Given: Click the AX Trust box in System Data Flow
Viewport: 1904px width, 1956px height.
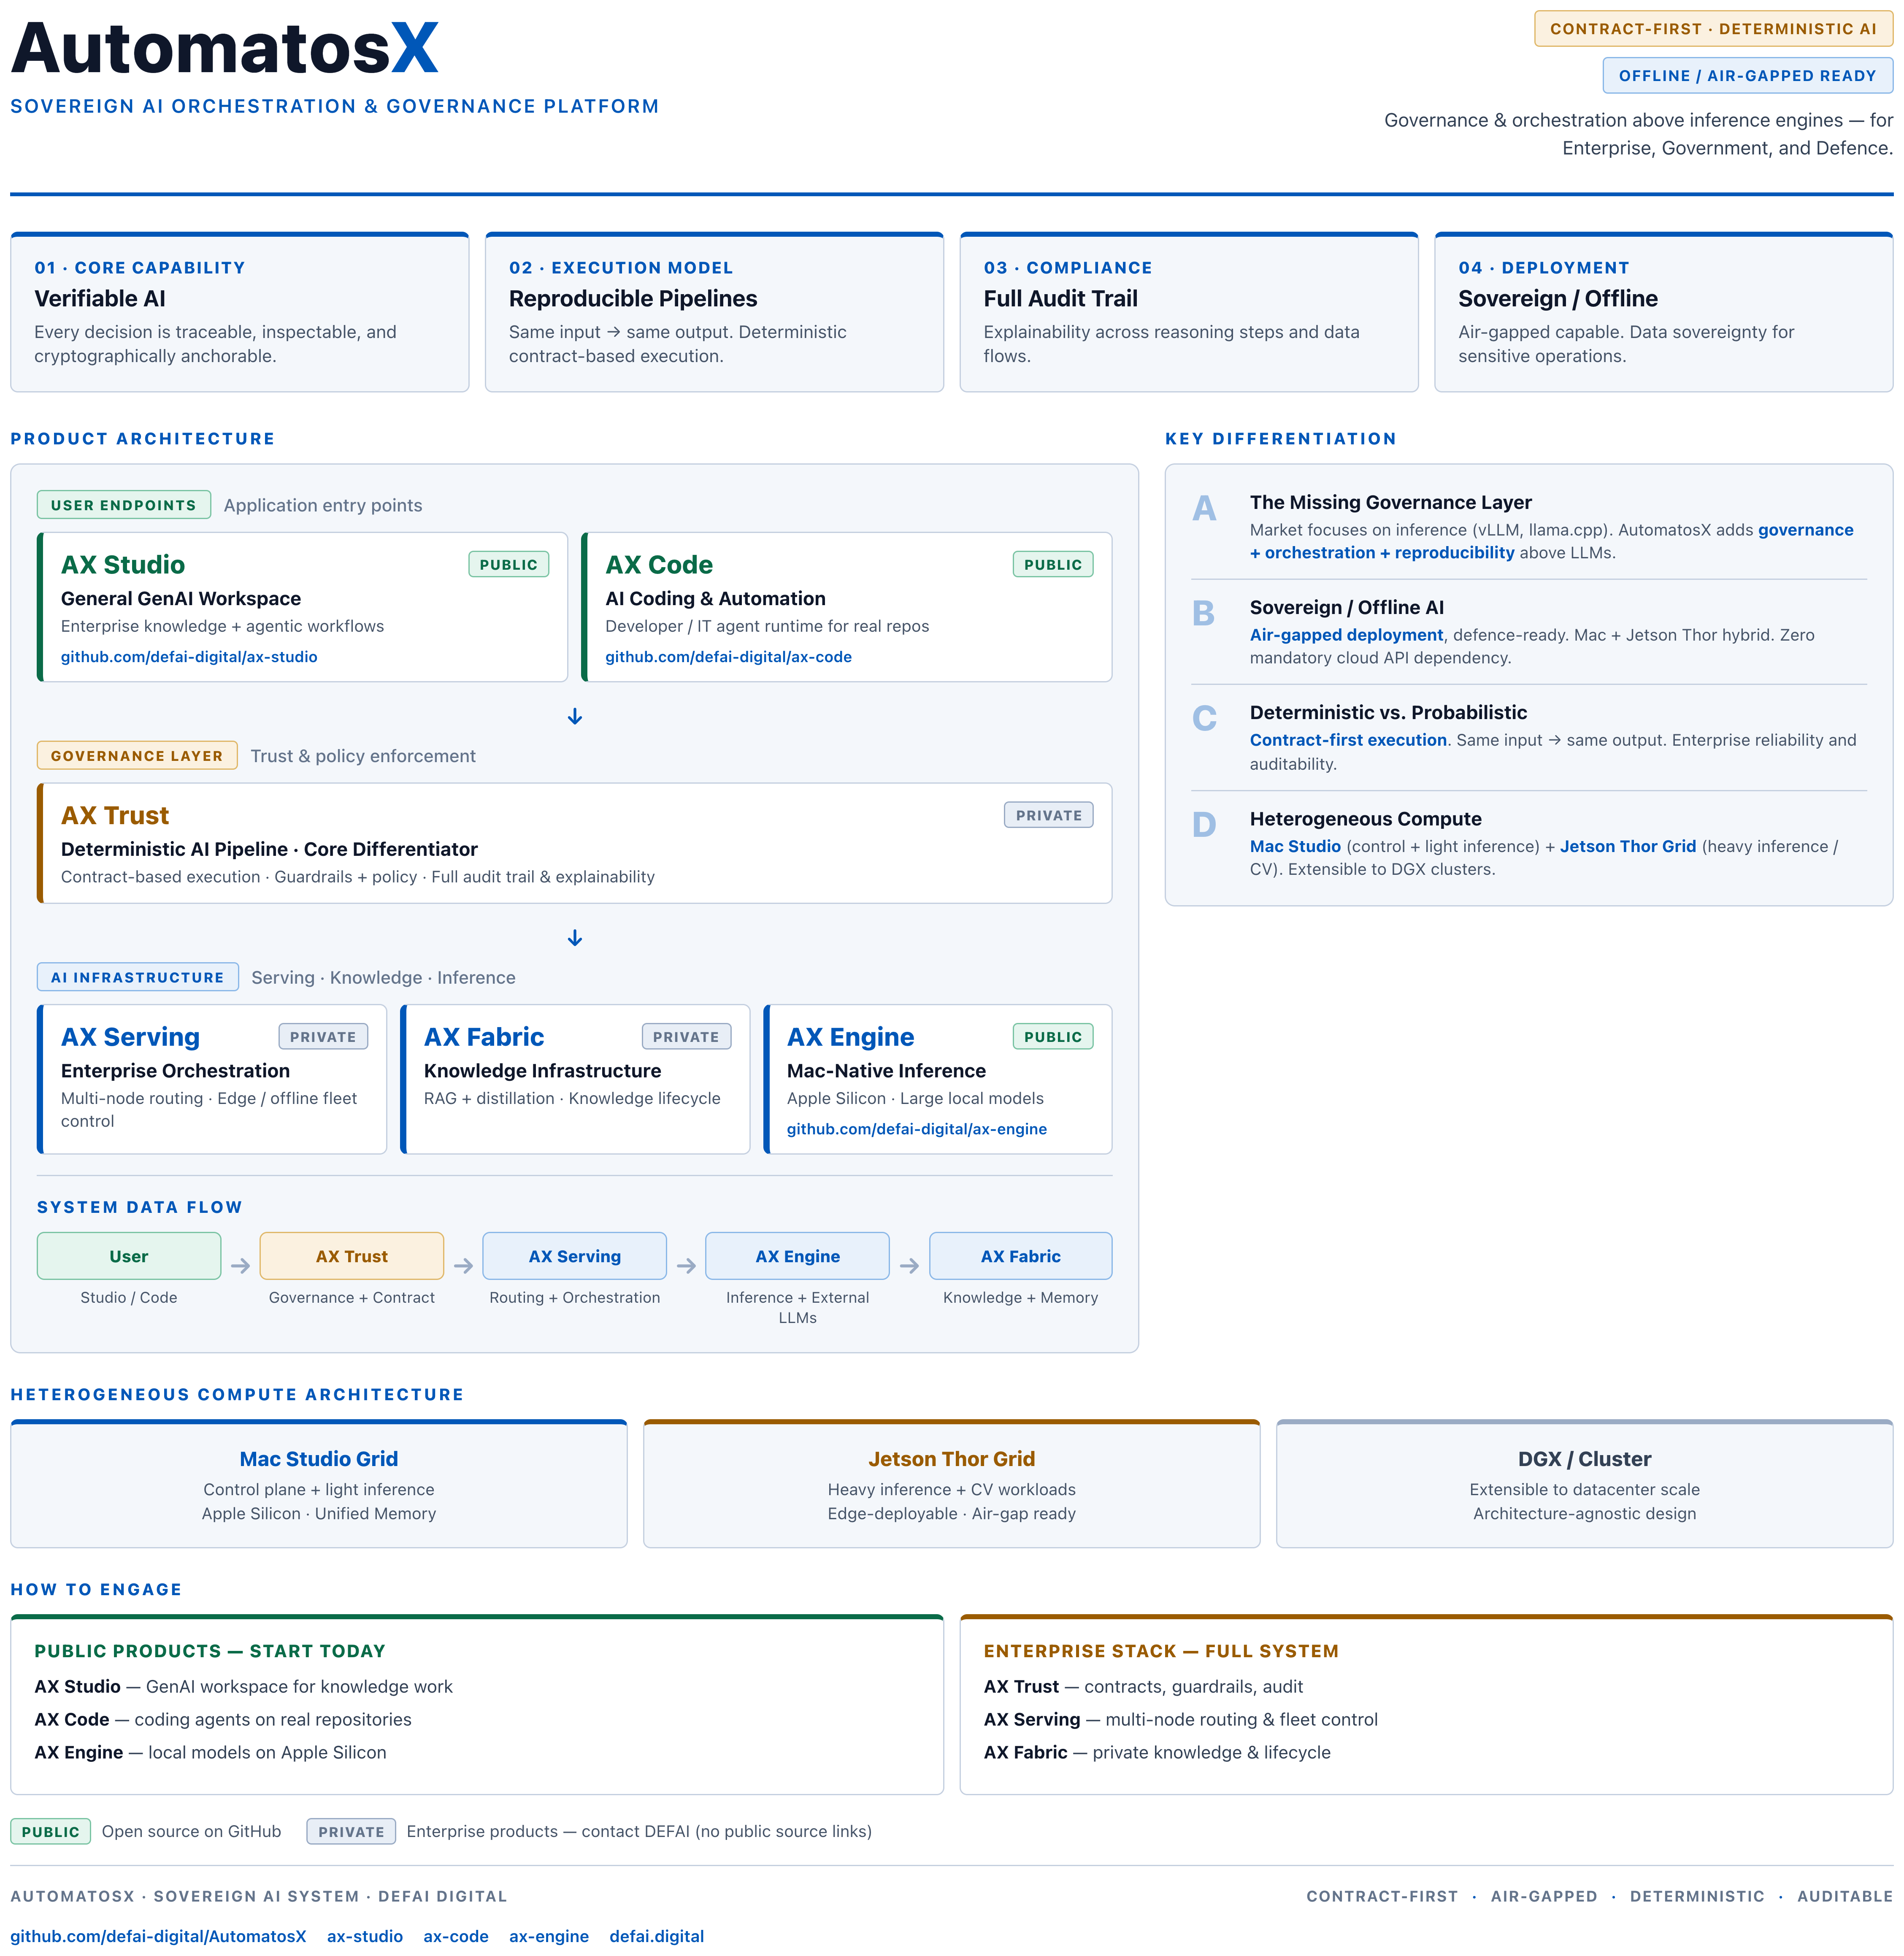Looking at the screenshot, I should (352, 1256).
